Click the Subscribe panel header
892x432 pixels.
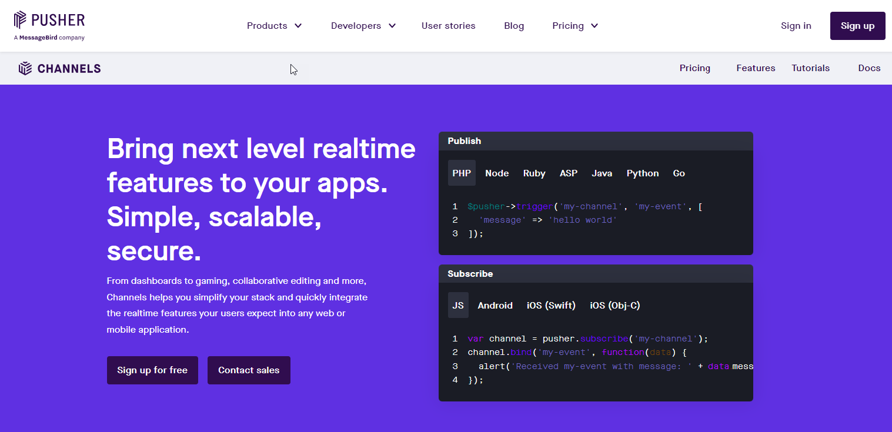(x=596, y=274)
